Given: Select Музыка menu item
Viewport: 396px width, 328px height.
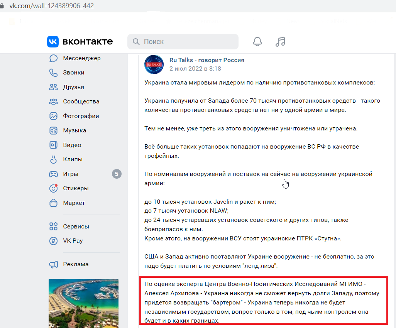Looking at the screenshot, I should pos(74,130).
